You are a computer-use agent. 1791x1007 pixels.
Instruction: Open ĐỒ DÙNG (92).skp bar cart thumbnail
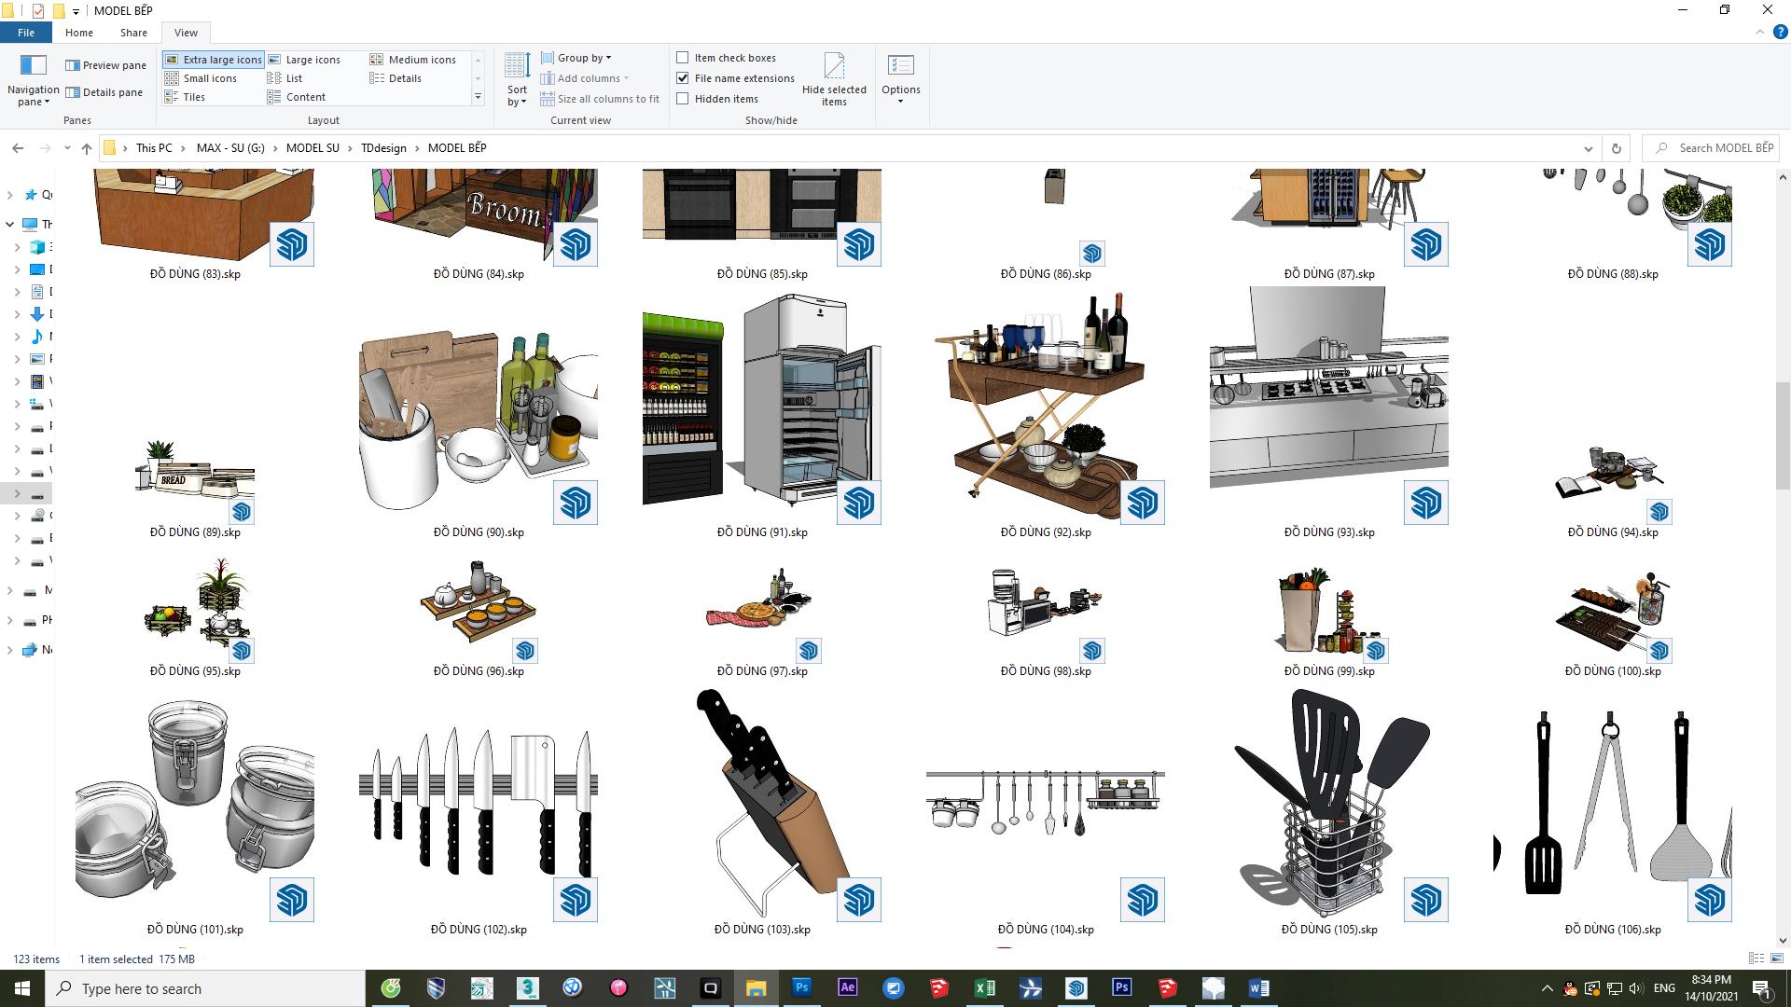coord(1045,406)
